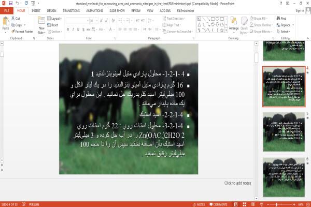This screenshot has height=207, width=311.
Task: Switch to Reading View
Action: (253, 204)
